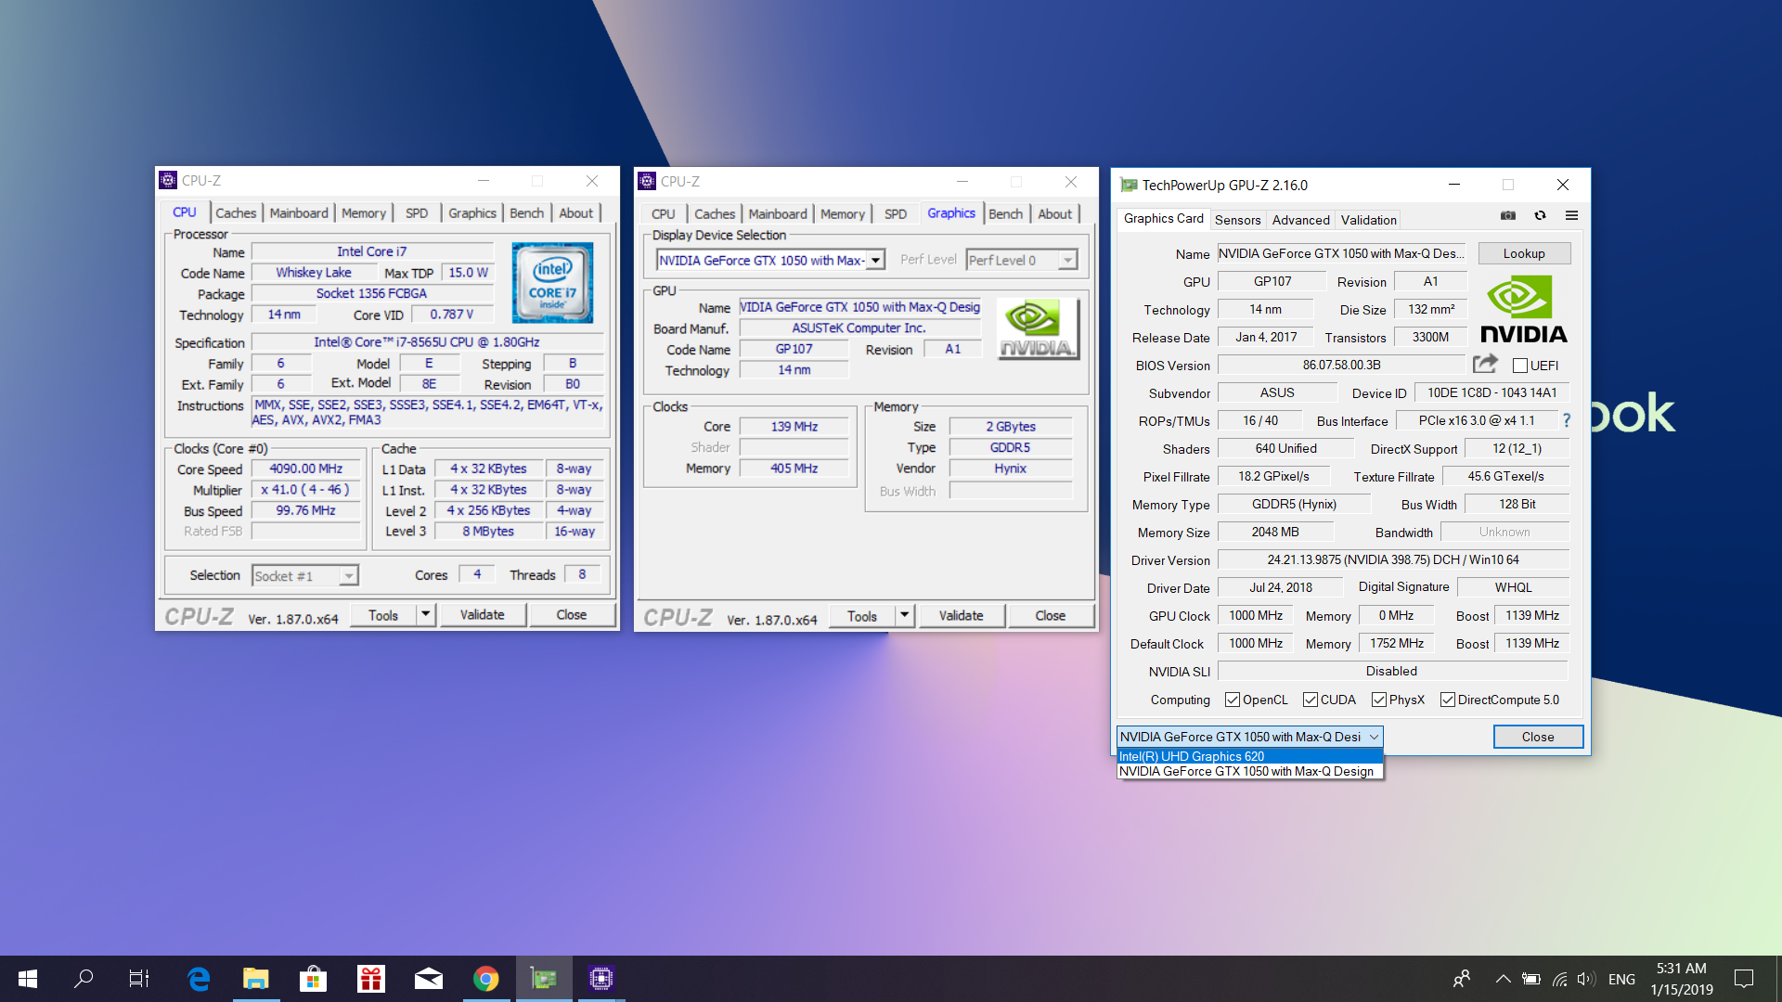This screenshot has height=1002, width=1782.
Task: Open Memory tab in middle CPU-Z window
Action: tap(842, 213)
